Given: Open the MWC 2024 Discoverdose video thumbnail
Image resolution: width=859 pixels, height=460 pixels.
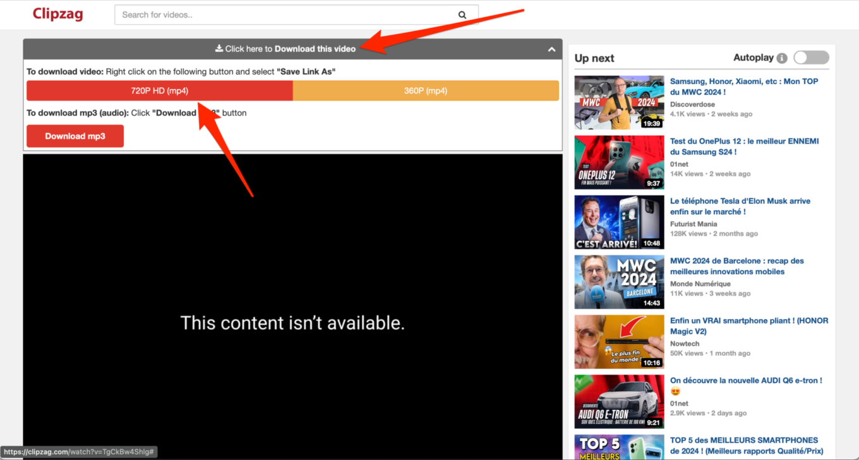Looking at the screenshot, I should 619,102.
